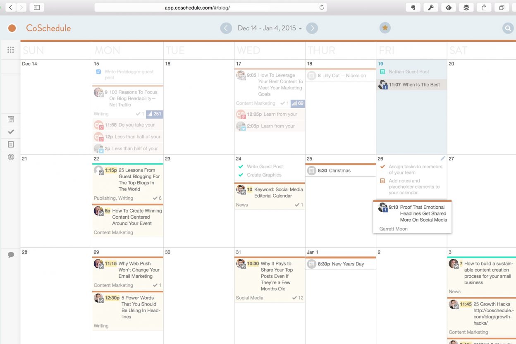Click the browser address bar
The width and height of the screenshot is (516, 344).
[210, 7]
